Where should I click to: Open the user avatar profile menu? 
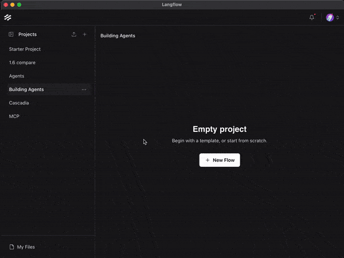330,17
